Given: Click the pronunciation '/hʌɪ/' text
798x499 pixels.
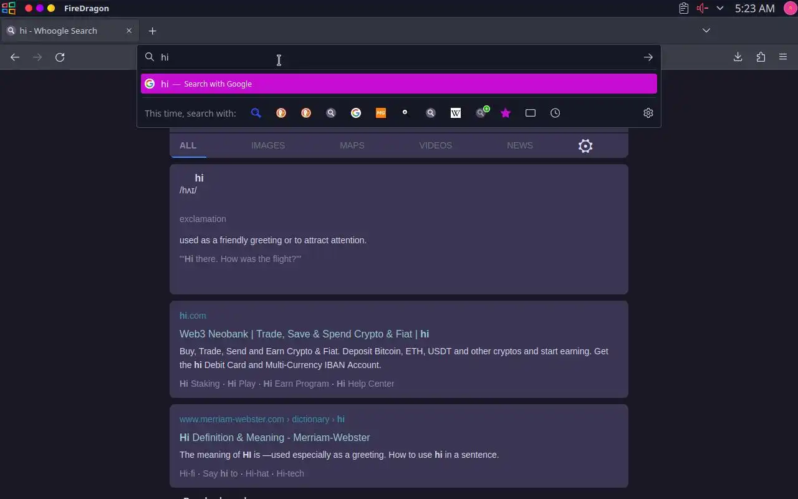Looking at the screenshot, I should coord(188,190).
